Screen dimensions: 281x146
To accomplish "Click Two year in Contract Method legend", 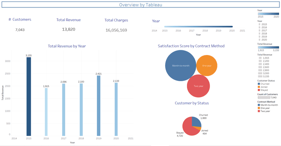I will (x=265, y=111).
